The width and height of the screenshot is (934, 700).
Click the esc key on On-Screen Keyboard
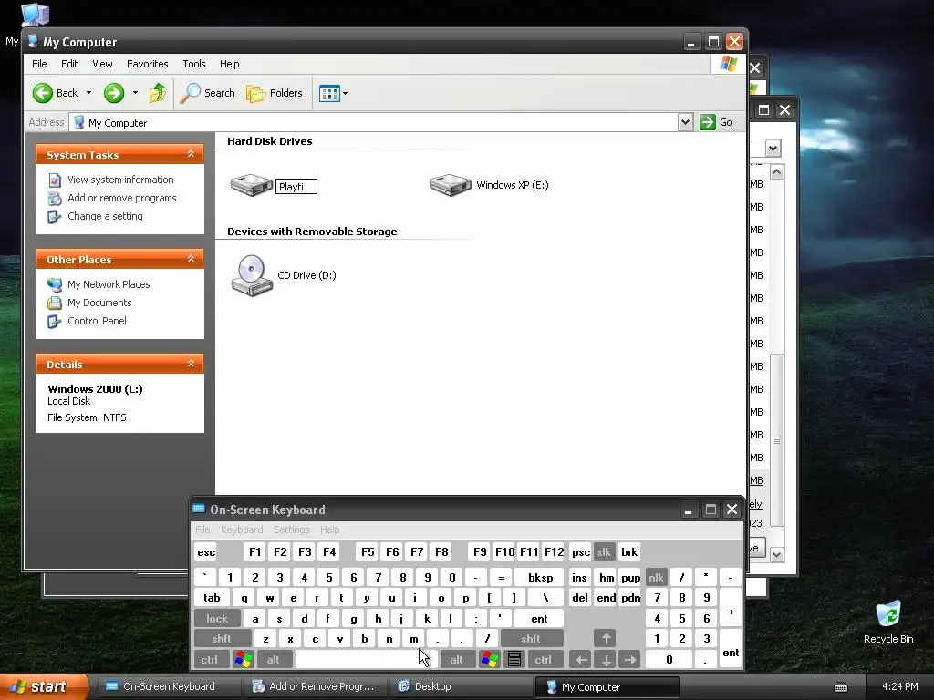pos(206,552)
